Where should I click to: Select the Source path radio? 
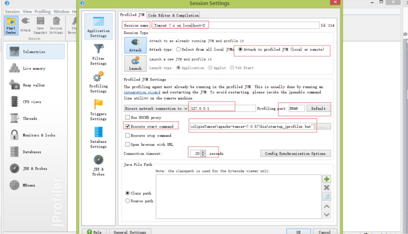[128, 201]
